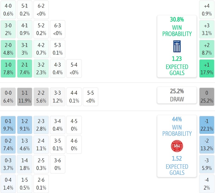
Task: Click the 25.2% DRAW summary box
Action: pos(177,95)
